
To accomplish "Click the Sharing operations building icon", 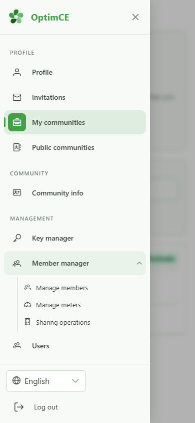I will pos(27,322).
